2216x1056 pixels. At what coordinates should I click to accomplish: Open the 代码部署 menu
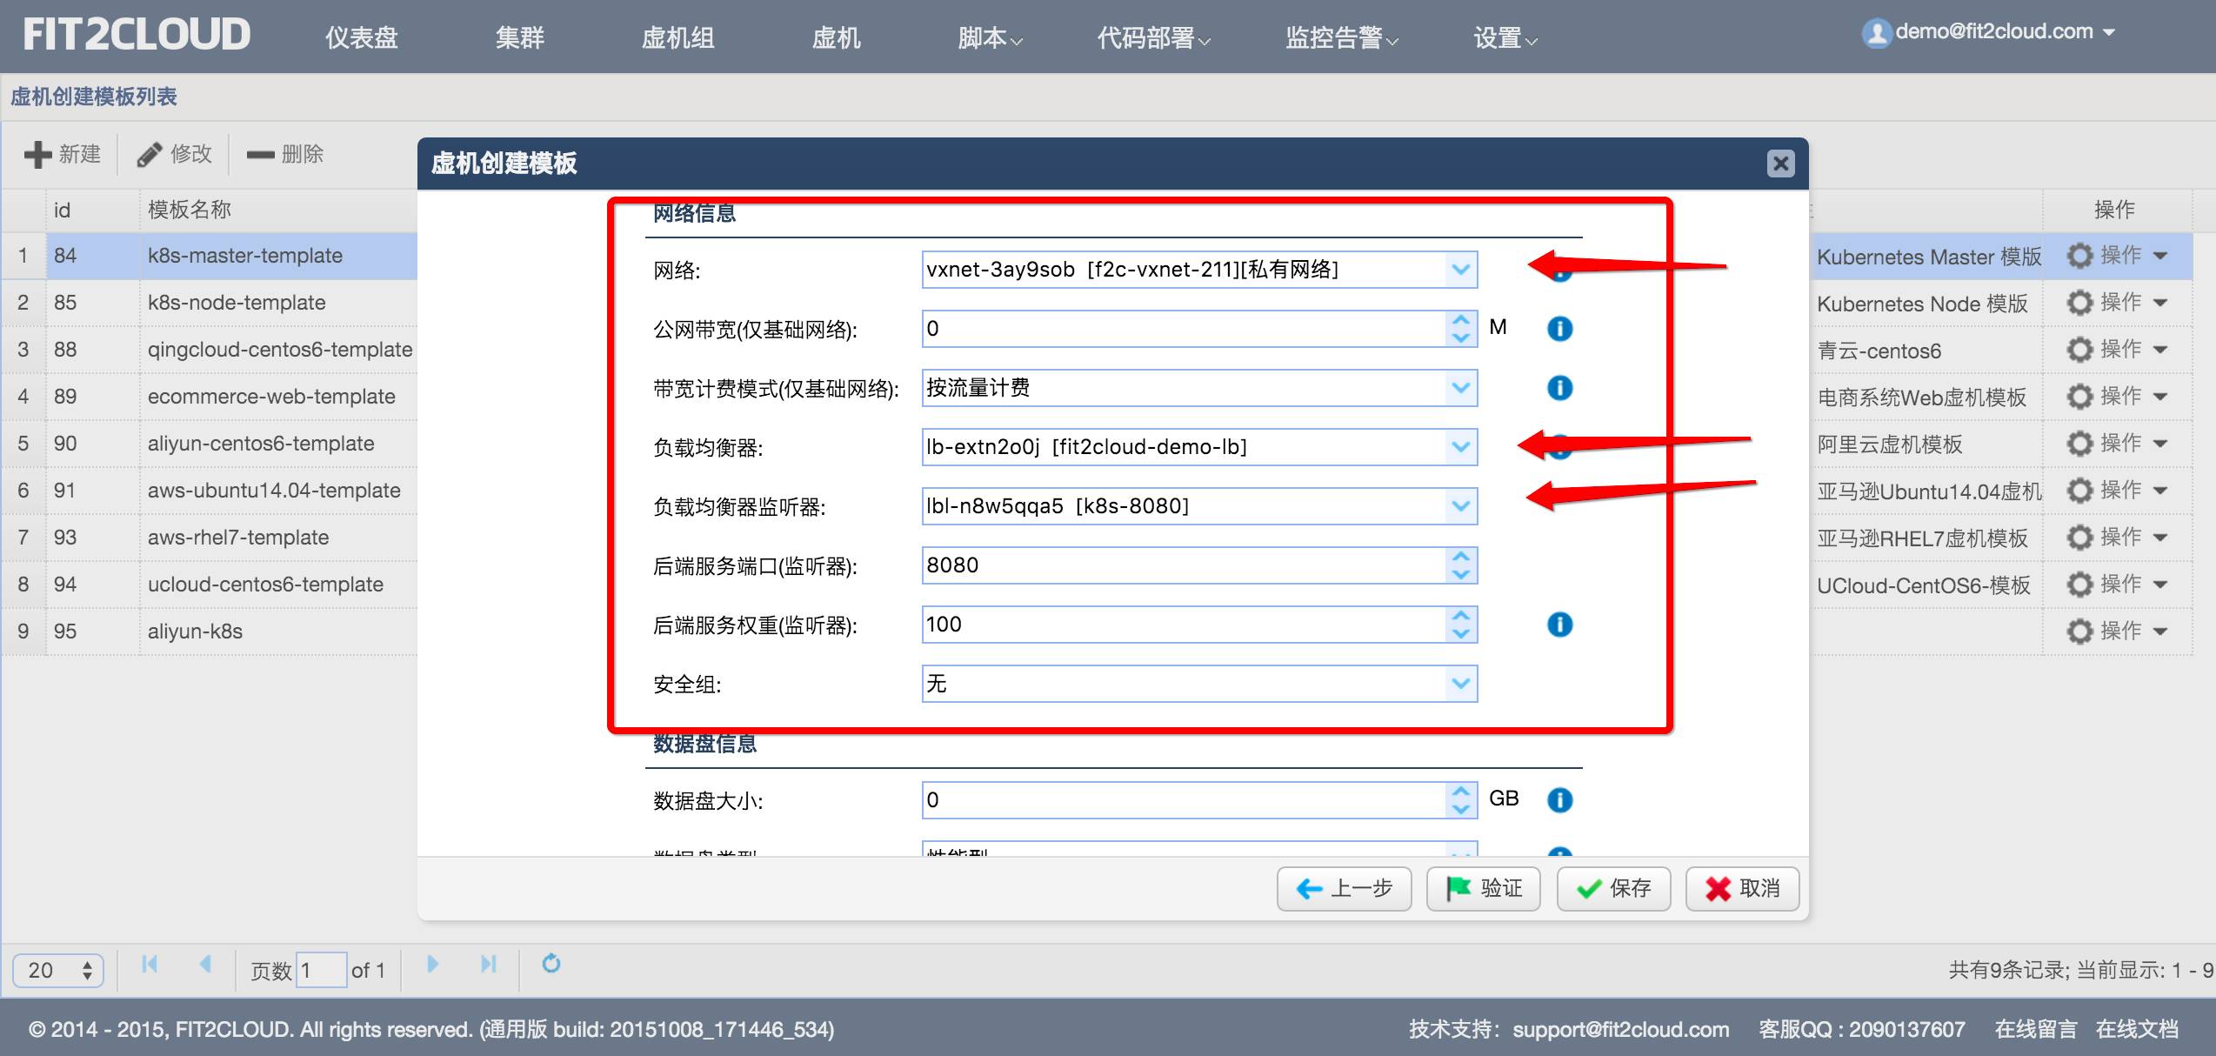click(1153, 38)
